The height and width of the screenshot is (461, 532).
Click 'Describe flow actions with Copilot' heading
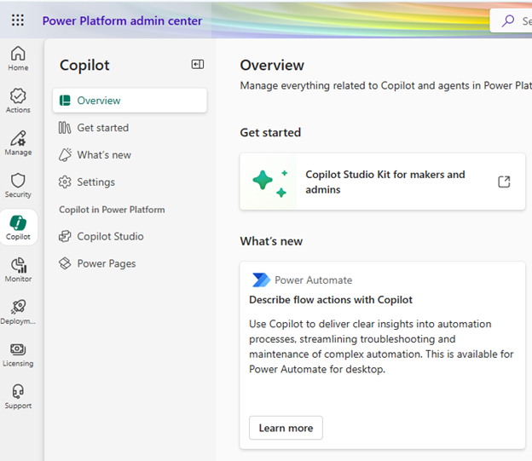point(331,300)
